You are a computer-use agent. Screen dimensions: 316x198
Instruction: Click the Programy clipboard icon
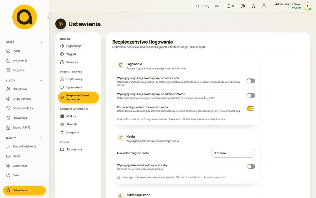click(x=8, y=70)
